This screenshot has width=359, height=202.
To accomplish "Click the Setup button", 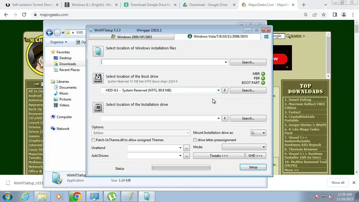I will click(253, 167).
